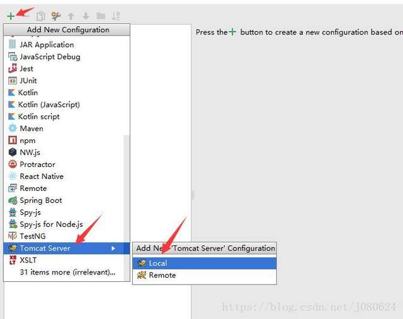
Task: Click the Sort configurations icon
Action: [x=116, y=16]
